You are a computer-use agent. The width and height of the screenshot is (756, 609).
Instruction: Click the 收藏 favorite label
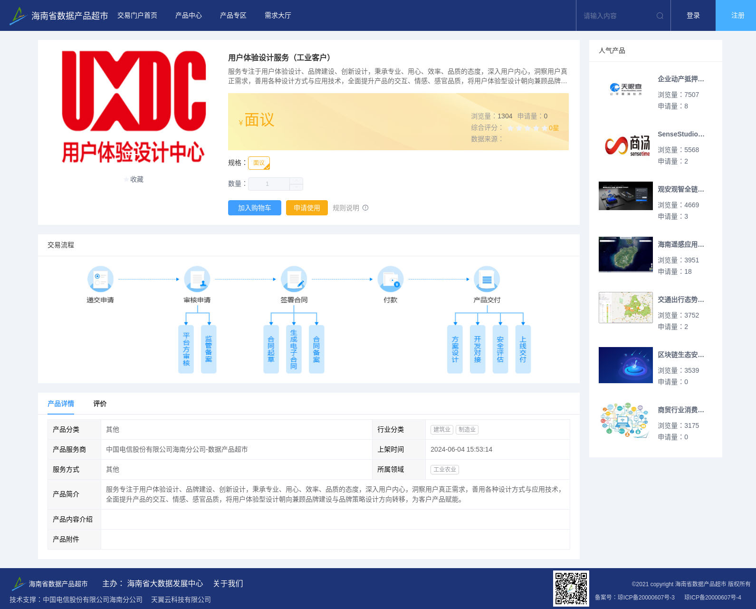[x=137, y=179]
